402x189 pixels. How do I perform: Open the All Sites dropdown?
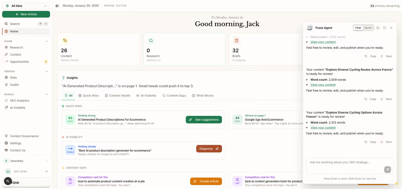[x=26, y=6]
